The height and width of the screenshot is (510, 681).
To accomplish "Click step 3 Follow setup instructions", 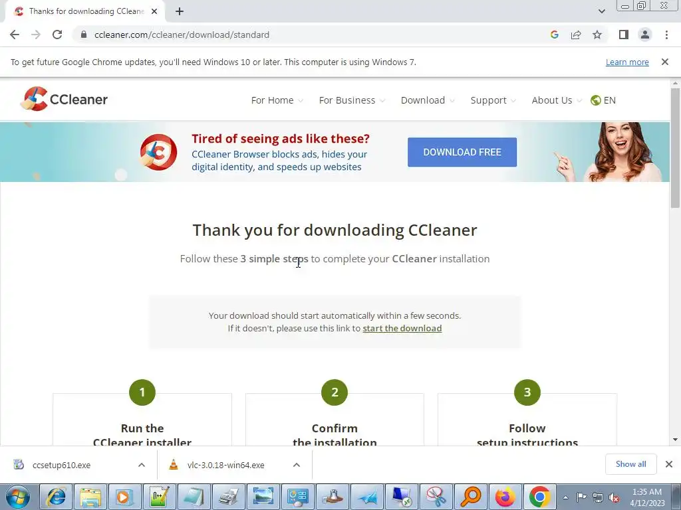I will [x=527, y=435].
